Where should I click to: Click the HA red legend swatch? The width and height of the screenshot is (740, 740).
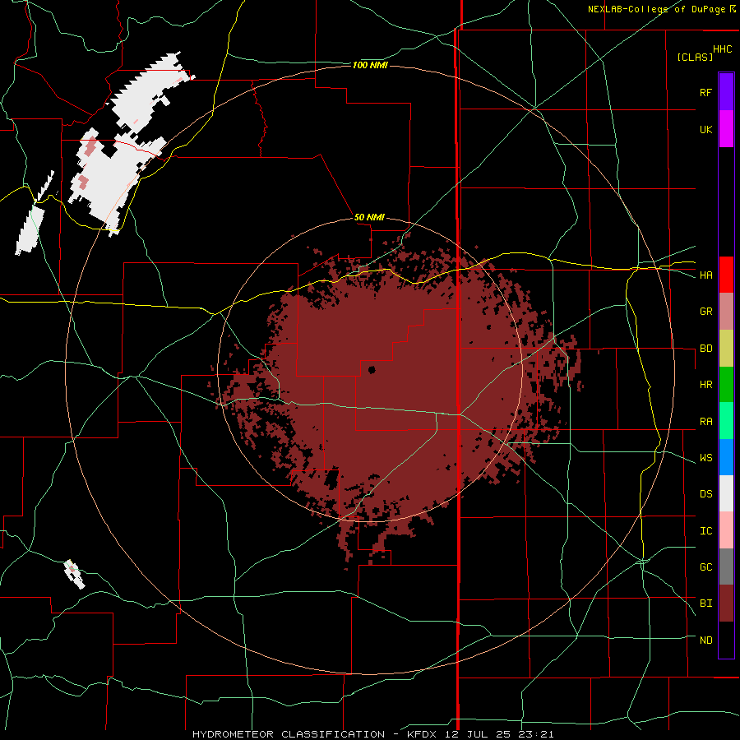[726, 275]
